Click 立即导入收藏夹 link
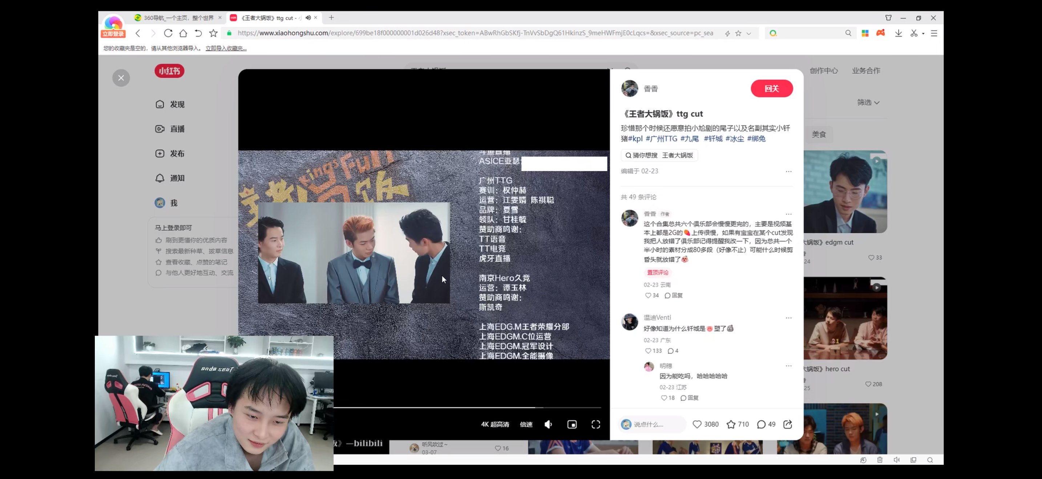The image size is (1042, 479). coord(226,49)
